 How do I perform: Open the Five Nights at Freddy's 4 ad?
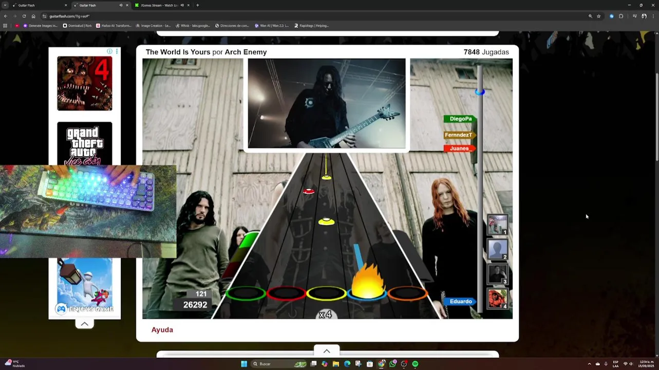(85, 83)
